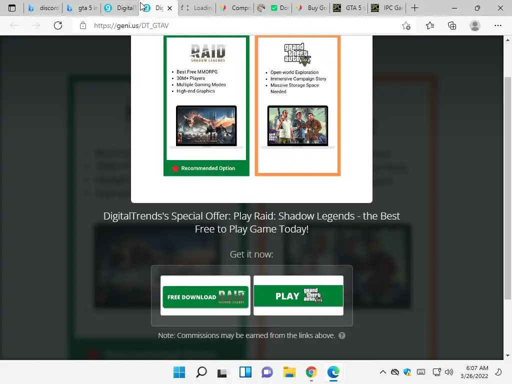Screen dimensions: 512x384
Task: Switch to the Buy Gr tab
Action: [x=311, y=8]
